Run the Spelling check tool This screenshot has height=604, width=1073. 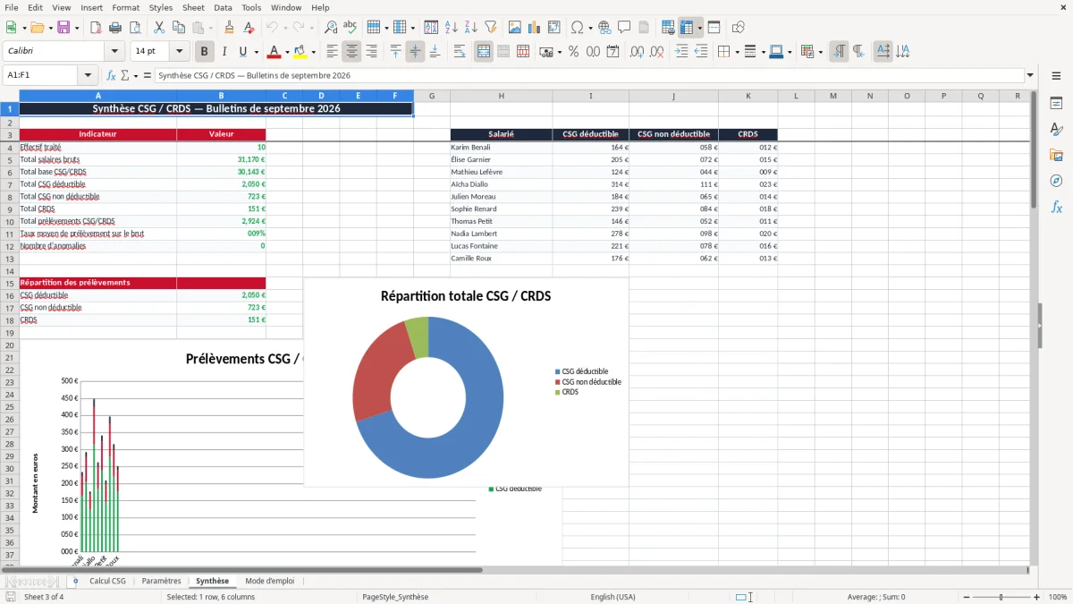point(351,28)
